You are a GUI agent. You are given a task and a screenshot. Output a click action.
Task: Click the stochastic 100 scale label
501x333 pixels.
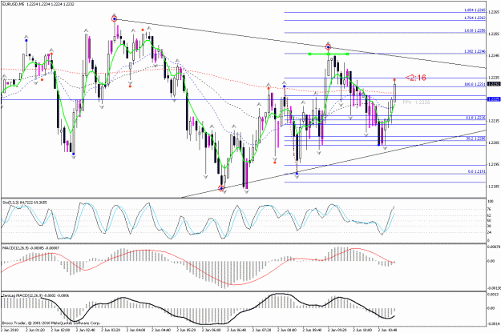click(491, 202)
